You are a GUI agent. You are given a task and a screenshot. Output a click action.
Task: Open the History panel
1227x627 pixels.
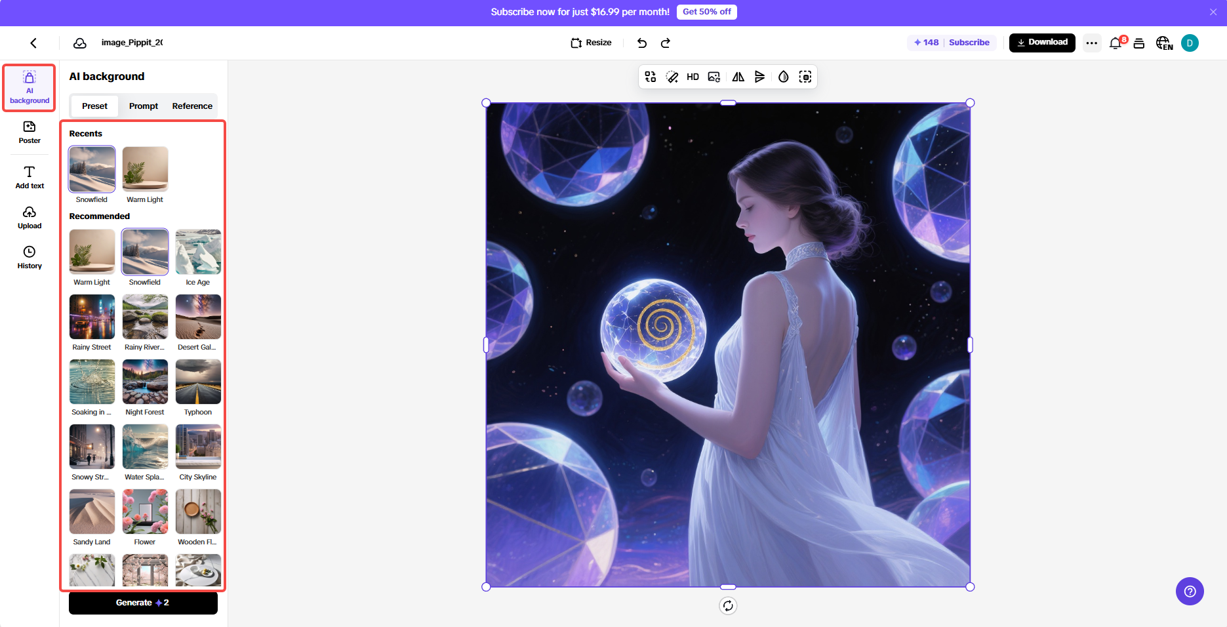coord(29,257)
